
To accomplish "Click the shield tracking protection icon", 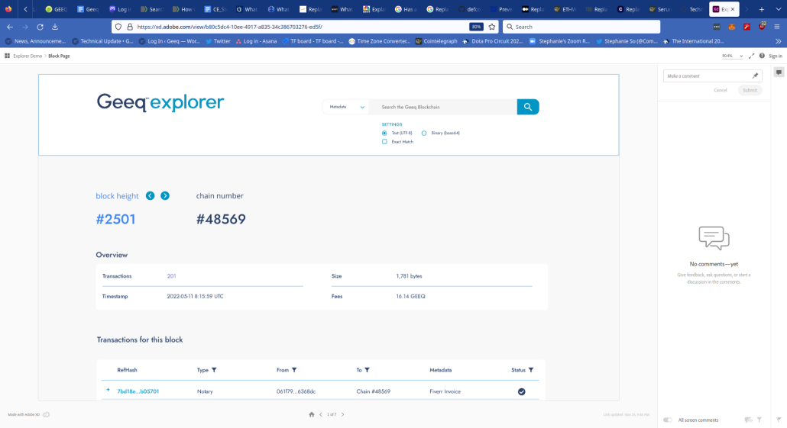I will pos(118,27).
